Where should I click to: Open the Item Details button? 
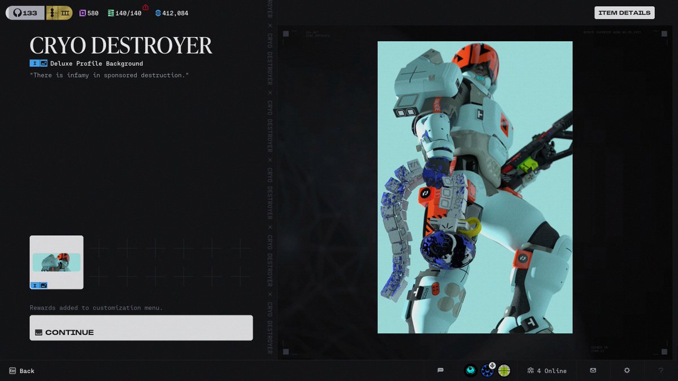624,12
